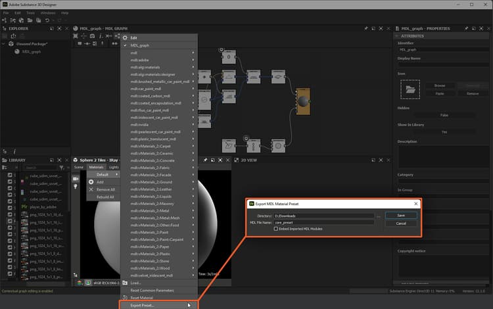Click the Add plus icon in Materials menu
493x309 pixels.
click(91, 182)
